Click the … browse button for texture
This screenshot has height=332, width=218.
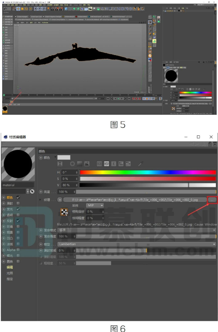tap(212, 200)
